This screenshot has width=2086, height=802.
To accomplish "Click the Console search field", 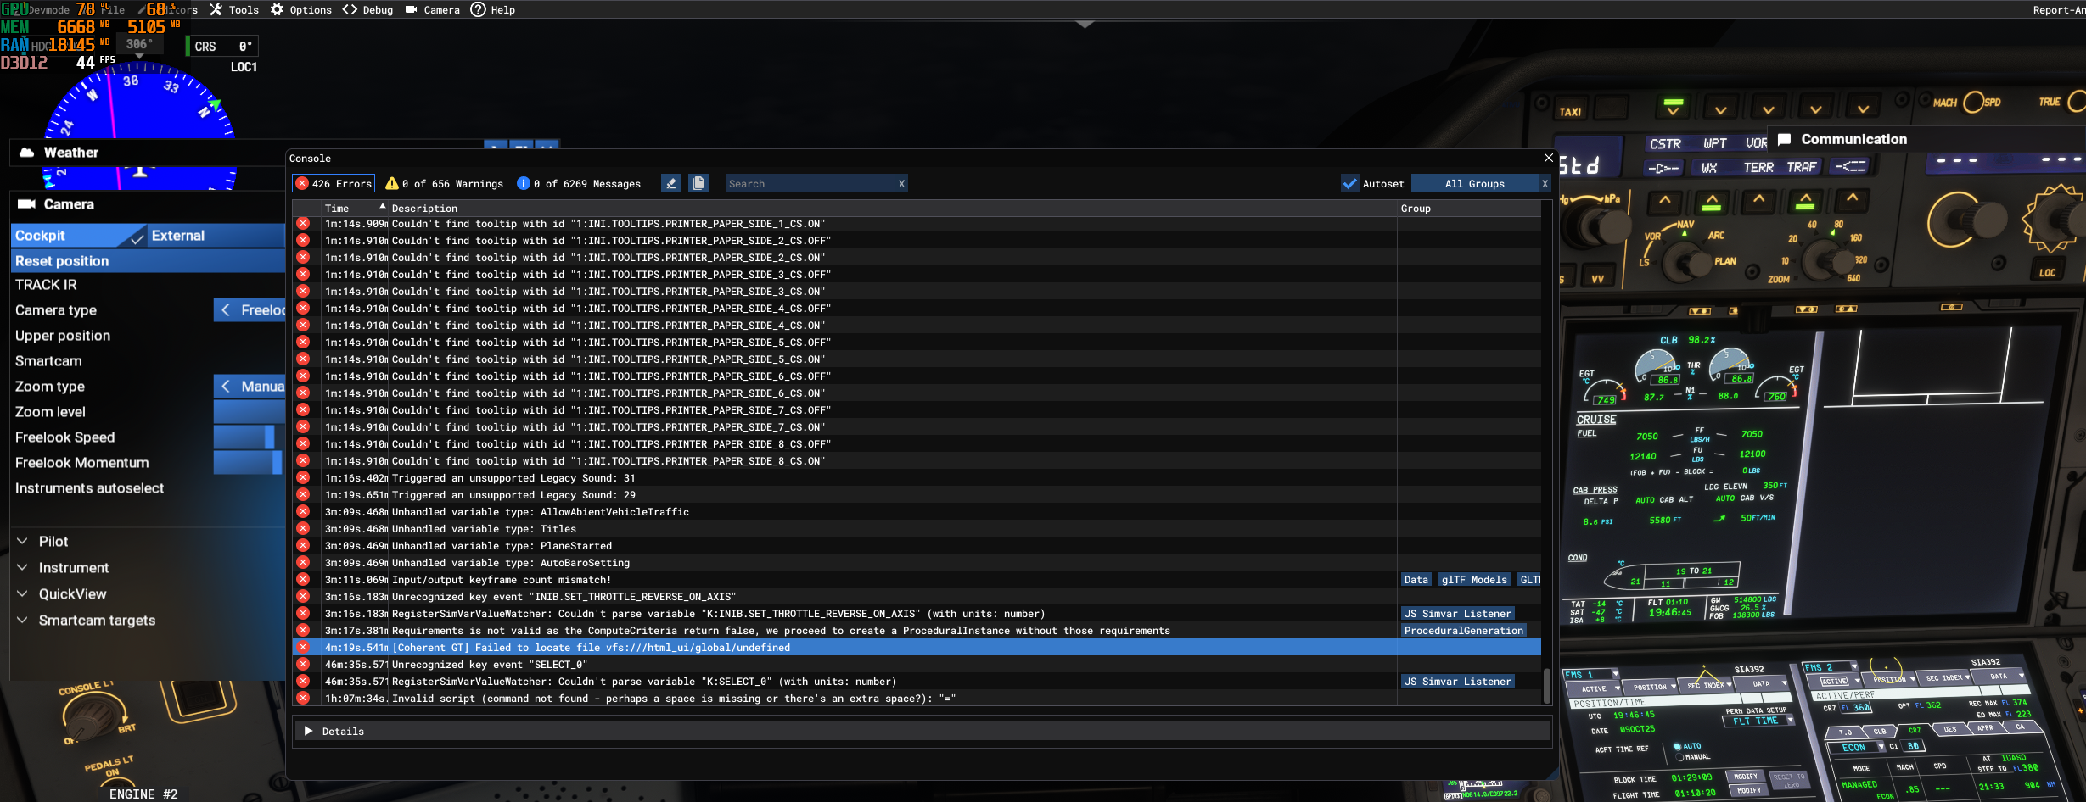I will (x=810, y=183).
